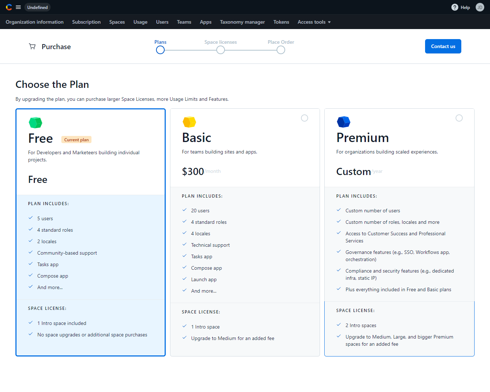Click the 'Choose the Plan' heading
Viewport: 490px width, 392px height.
(52, 84)
